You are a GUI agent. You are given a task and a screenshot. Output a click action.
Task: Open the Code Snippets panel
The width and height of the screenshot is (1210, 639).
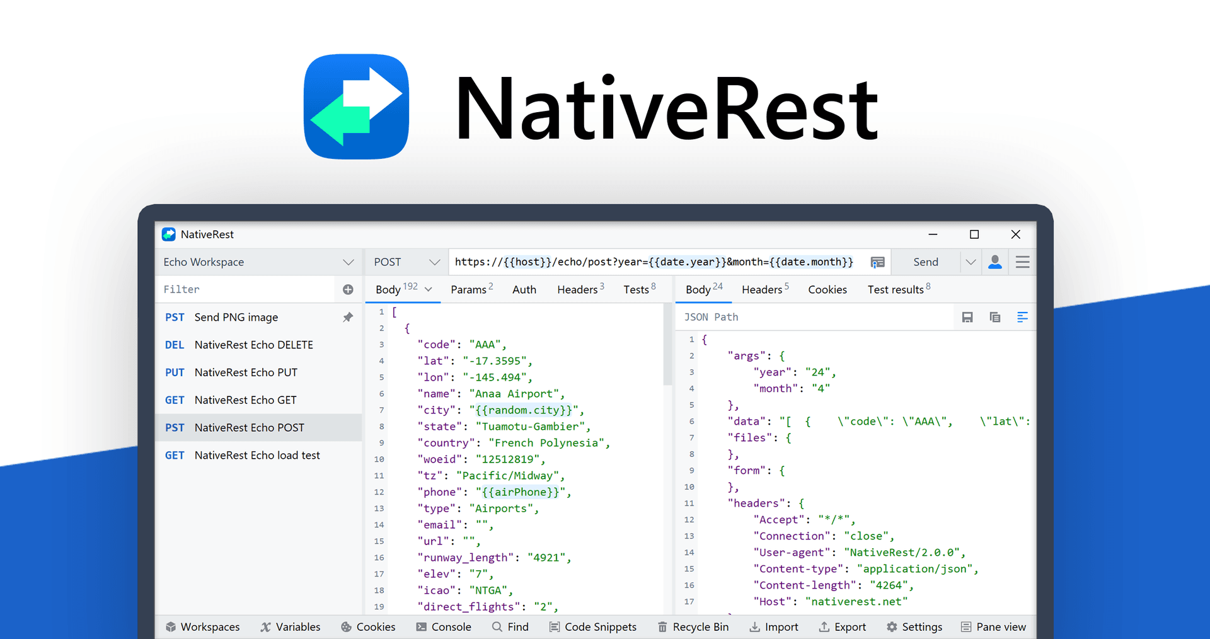coord(593,626)
